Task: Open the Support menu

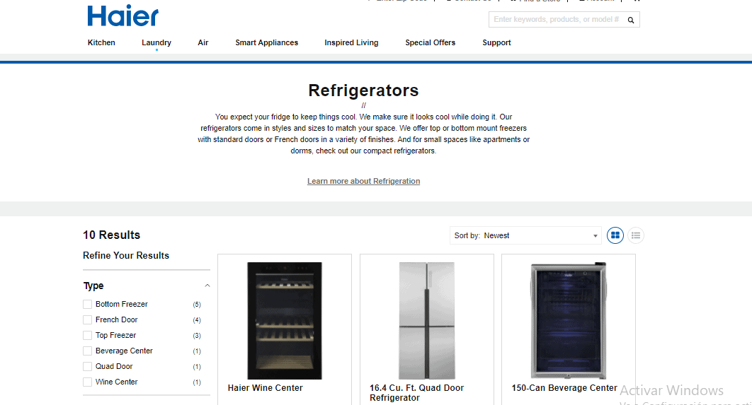Action: tap(496, 42)
